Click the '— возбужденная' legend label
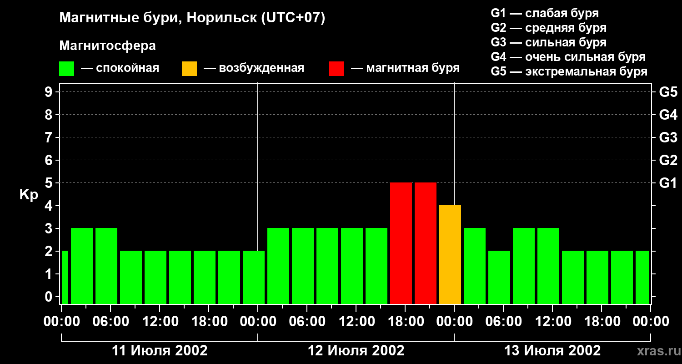This screenshot has width=682, height=364. pos(254,68)
